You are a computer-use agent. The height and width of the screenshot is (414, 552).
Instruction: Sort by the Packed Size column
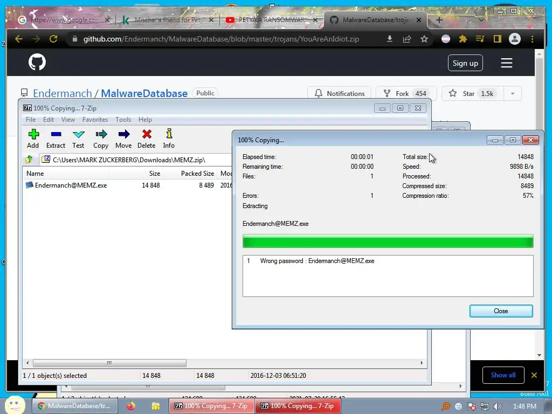(190, 173)
